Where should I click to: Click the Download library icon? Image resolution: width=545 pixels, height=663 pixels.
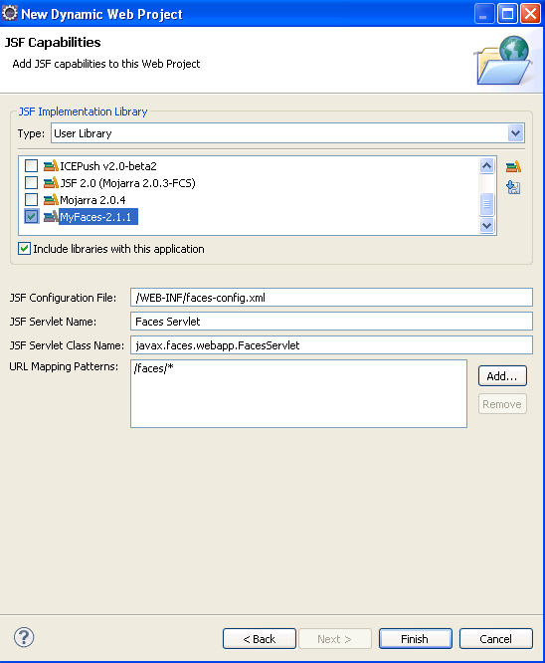pyautogui.click(x=513, y=187)
